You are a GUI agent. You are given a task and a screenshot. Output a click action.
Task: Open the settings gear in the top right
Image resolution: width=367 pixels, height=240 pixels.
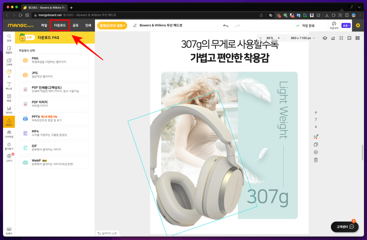pos(358,25)
